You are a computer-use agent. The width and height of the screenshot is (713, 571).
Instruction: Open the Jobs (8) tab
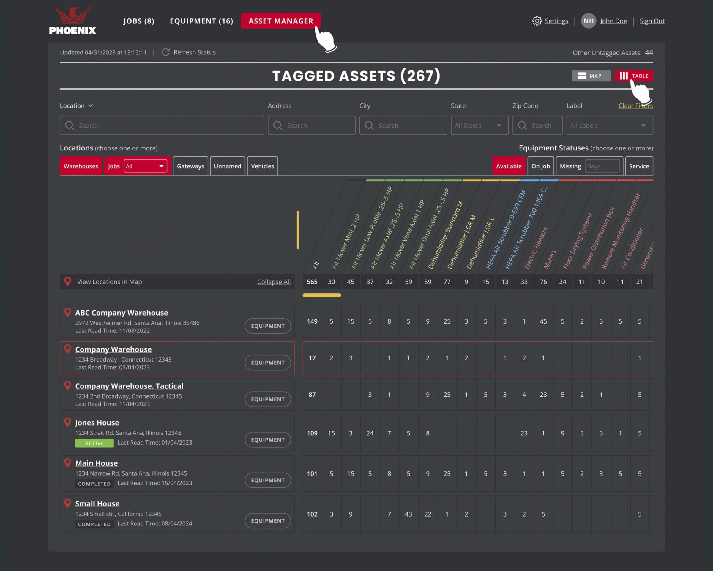(x=138, y=21)
